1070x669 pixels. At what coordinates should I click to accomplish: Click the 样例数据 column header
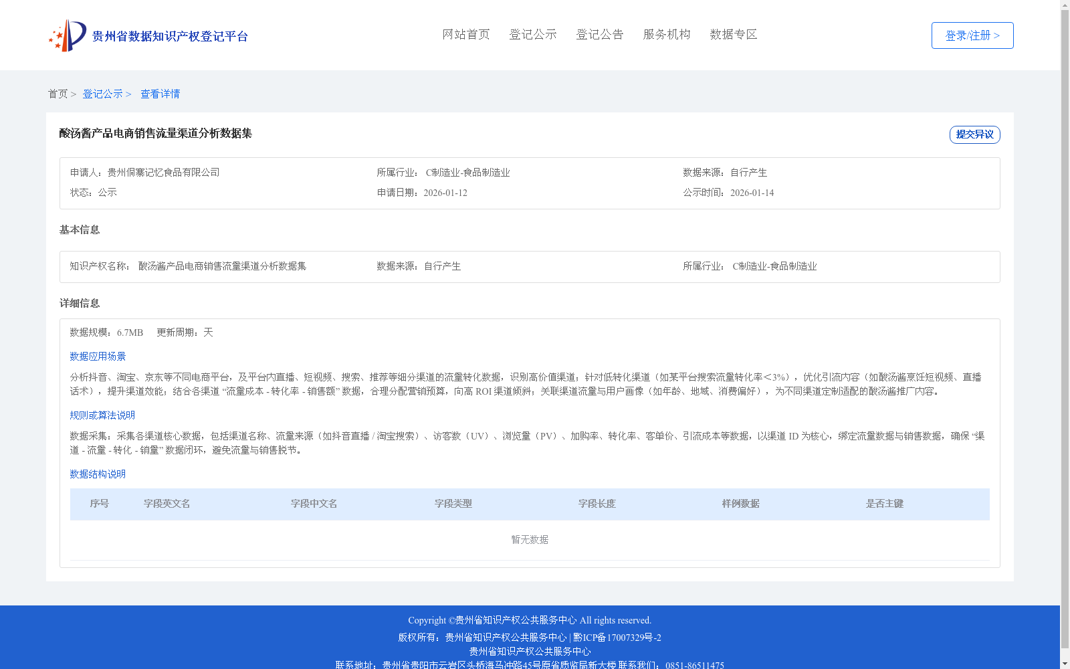tap(741, 504)
